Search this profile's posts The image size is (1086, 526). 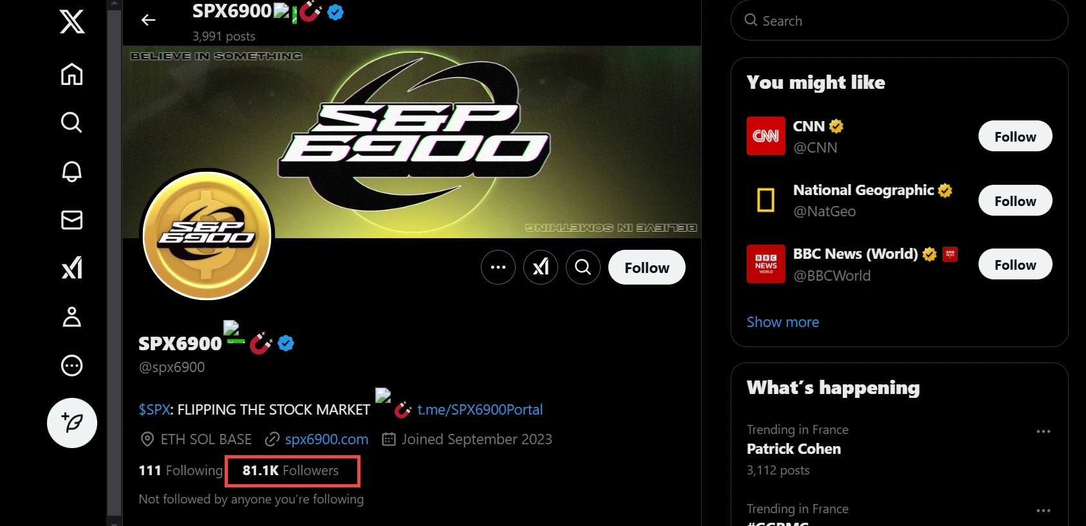pyautogui.click(x=583, y=267)
